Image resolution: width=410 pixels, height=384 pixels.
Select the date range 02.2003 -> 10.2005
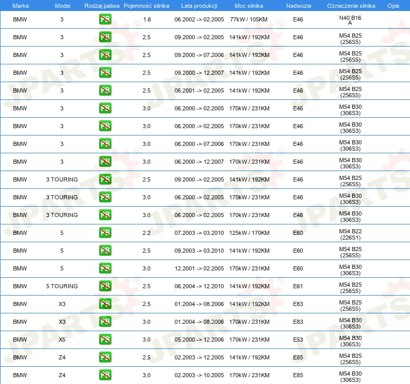click(x=199, y=375)
